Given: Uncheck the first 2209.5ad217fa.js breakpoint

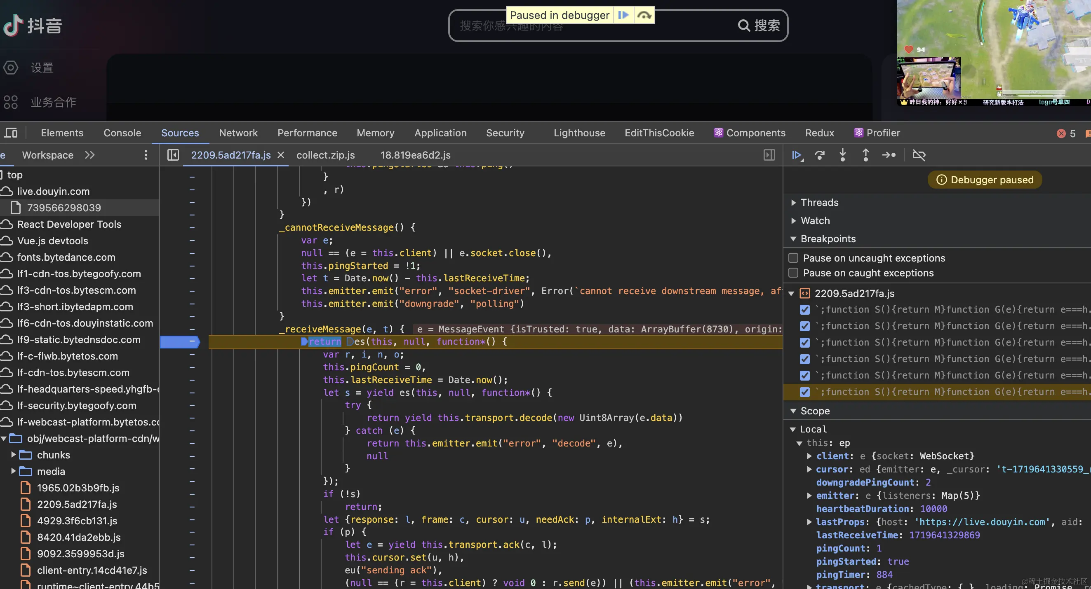Looking at the screenshot, I should point(805,310).
